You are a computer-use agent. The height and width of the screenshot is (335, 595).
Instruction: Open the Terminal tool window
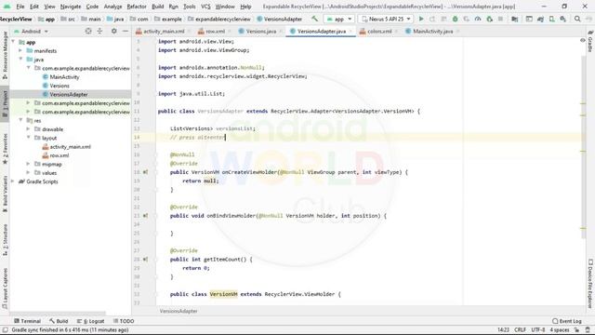(27, 321)
